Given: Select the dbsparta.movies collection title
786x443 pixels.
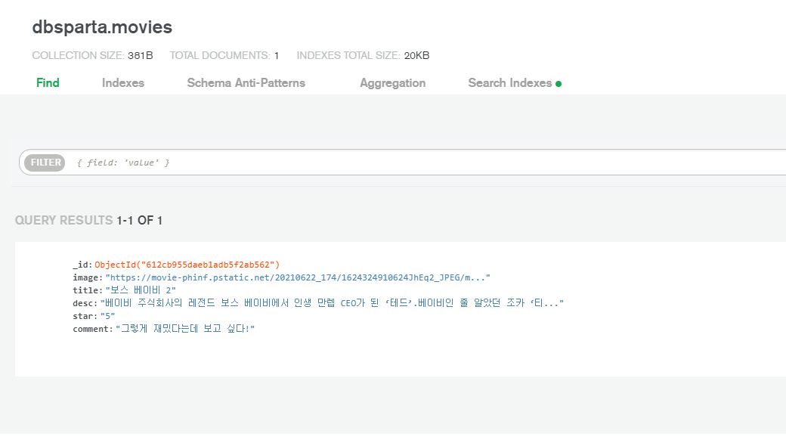Looking at the screenshot, I should point(102,27).
